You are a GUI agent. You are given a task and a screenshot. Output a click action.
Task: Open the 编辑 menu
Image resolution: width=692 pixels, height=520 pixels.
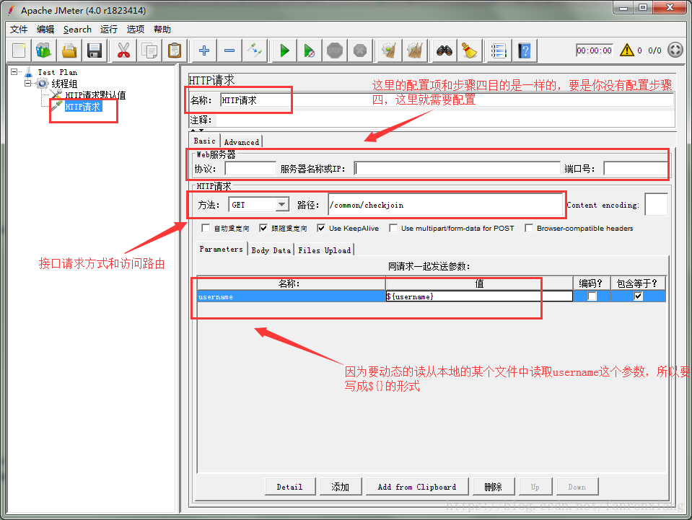[45, 30]
